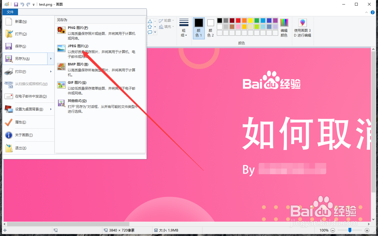The width and height of the screenshot is (378, 236).
Task: Click the Paint application icon in the title bar
Action: (7, 4)
